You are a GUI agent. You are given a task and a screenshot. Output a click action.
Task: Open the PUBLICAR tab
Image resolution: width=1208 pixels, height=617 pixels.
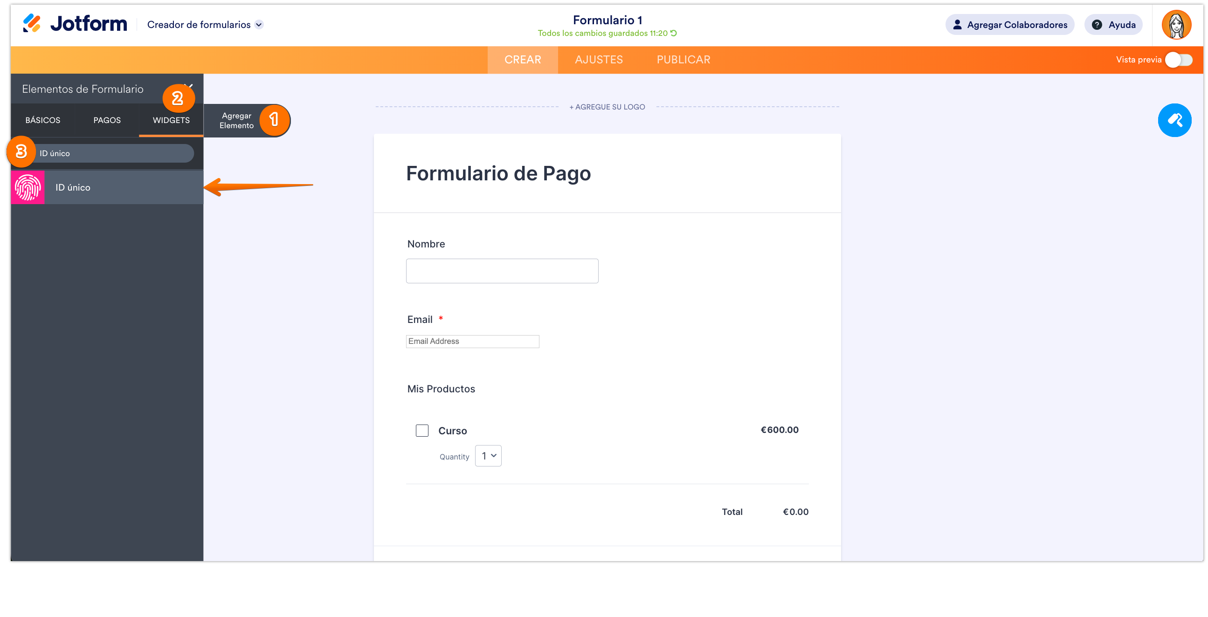(x=683, y=60)
